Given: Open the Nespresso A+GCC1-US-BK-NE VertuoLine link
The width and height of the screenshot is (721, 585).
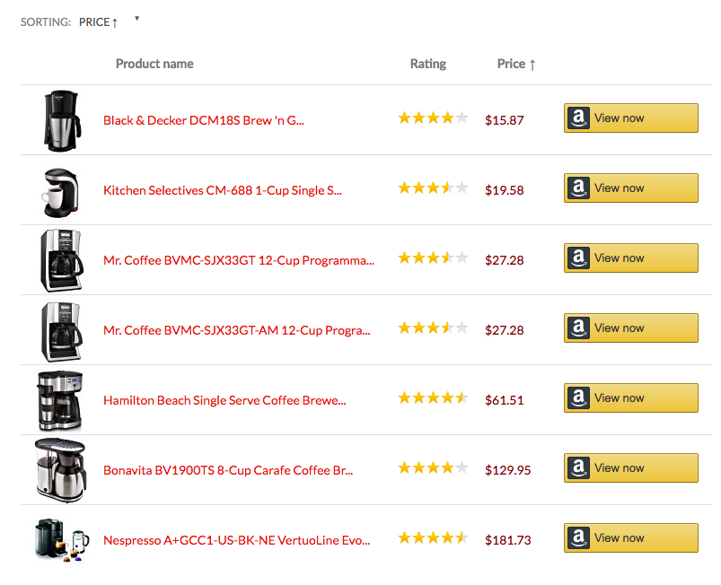Looking at the screenshot, I should click(236, 540).
